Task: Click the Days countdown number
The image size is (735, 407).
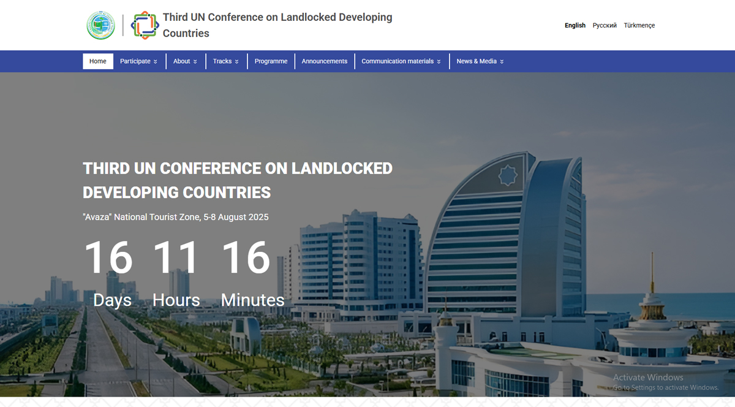Action: (x=108, y=257)
